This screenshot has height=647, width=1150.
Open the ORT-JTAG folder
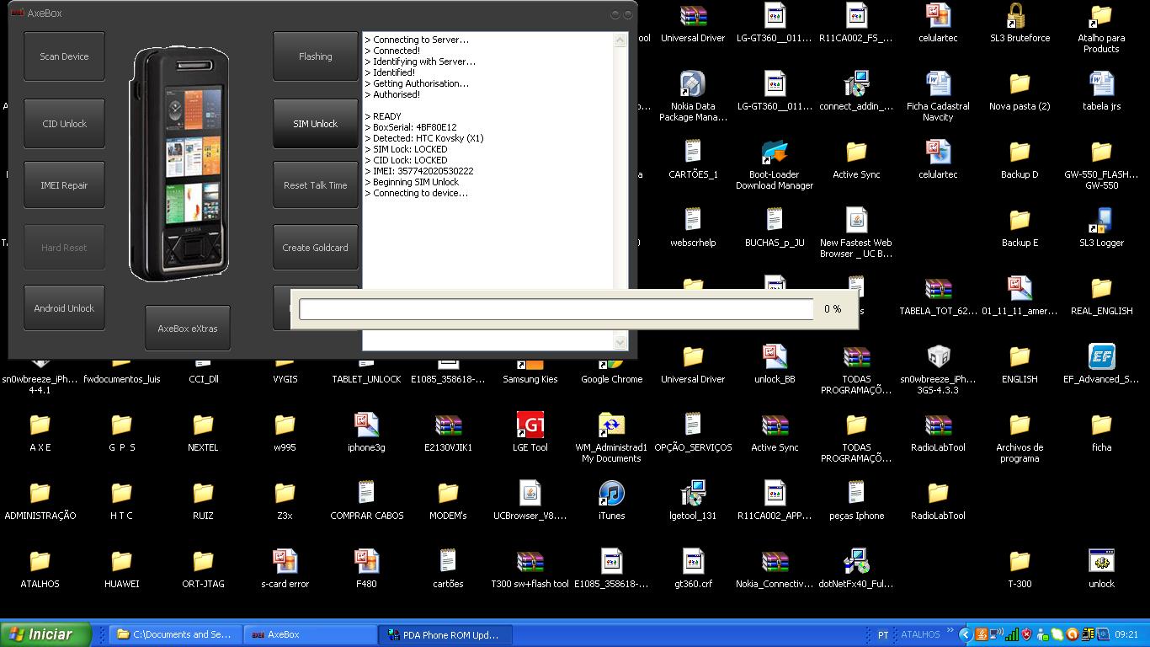click(203, 569)
